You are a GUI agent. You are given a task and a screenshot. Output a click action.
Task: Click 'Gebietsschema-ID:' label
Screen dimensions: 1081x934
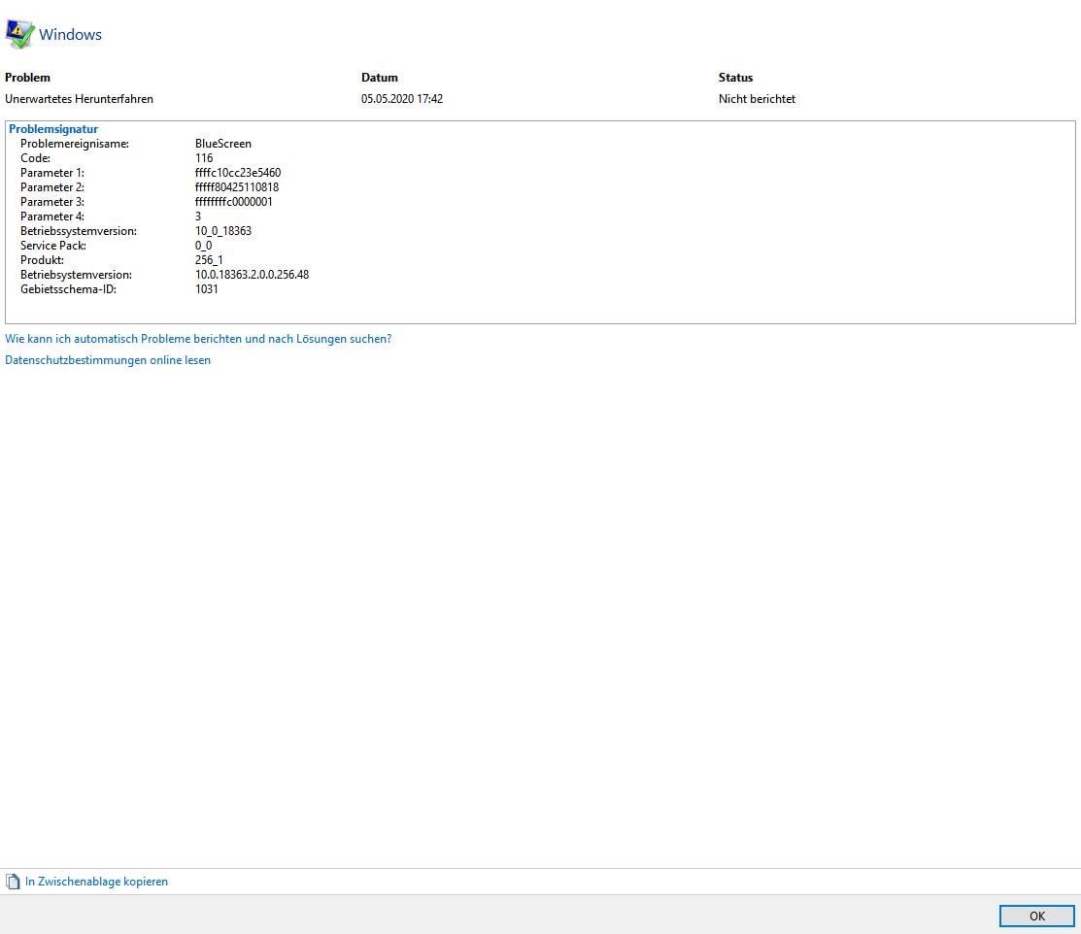(x=68, y=288)
